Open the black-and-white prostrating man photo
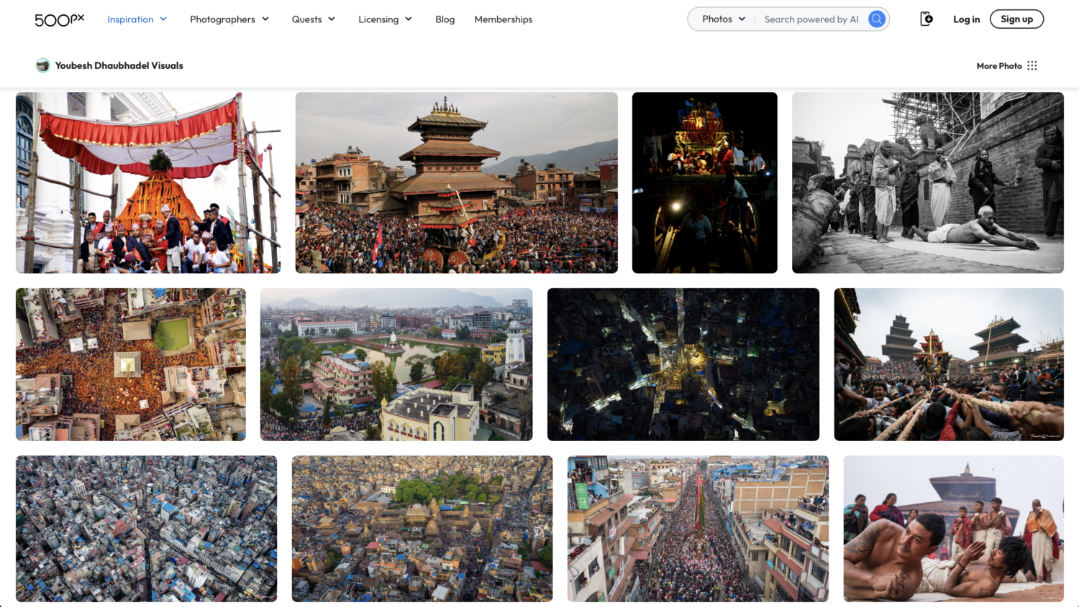 tap(927, 182)
